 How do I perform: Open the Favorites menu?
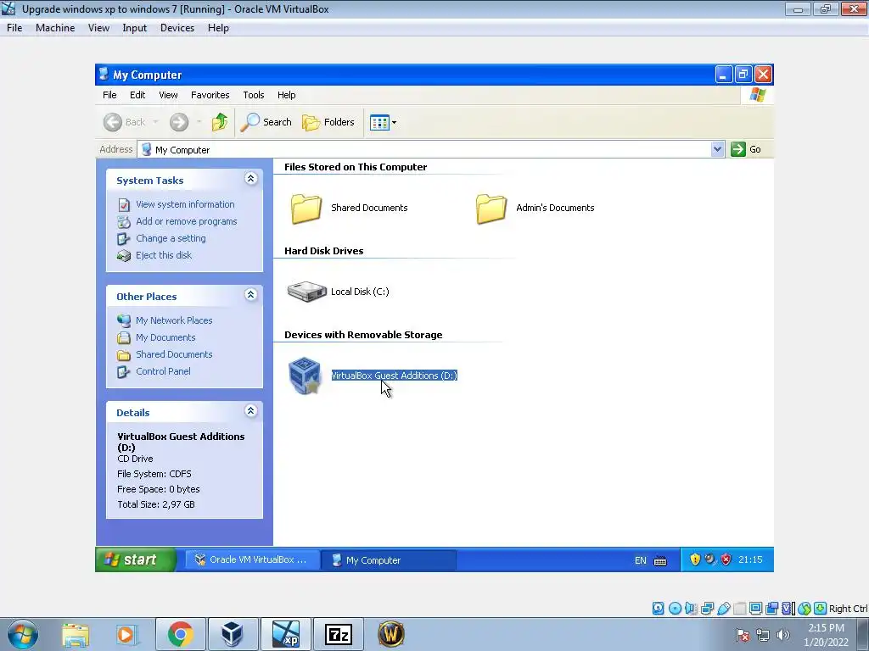coord(210,95)
